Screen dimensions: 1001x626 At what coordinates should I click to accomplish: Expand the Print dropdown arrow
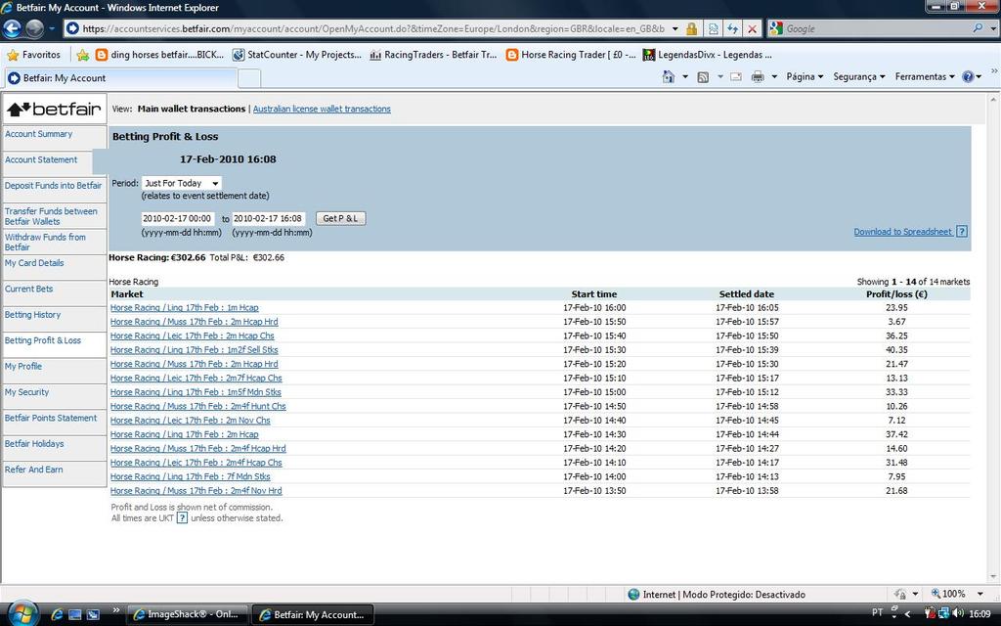(774, 76)
